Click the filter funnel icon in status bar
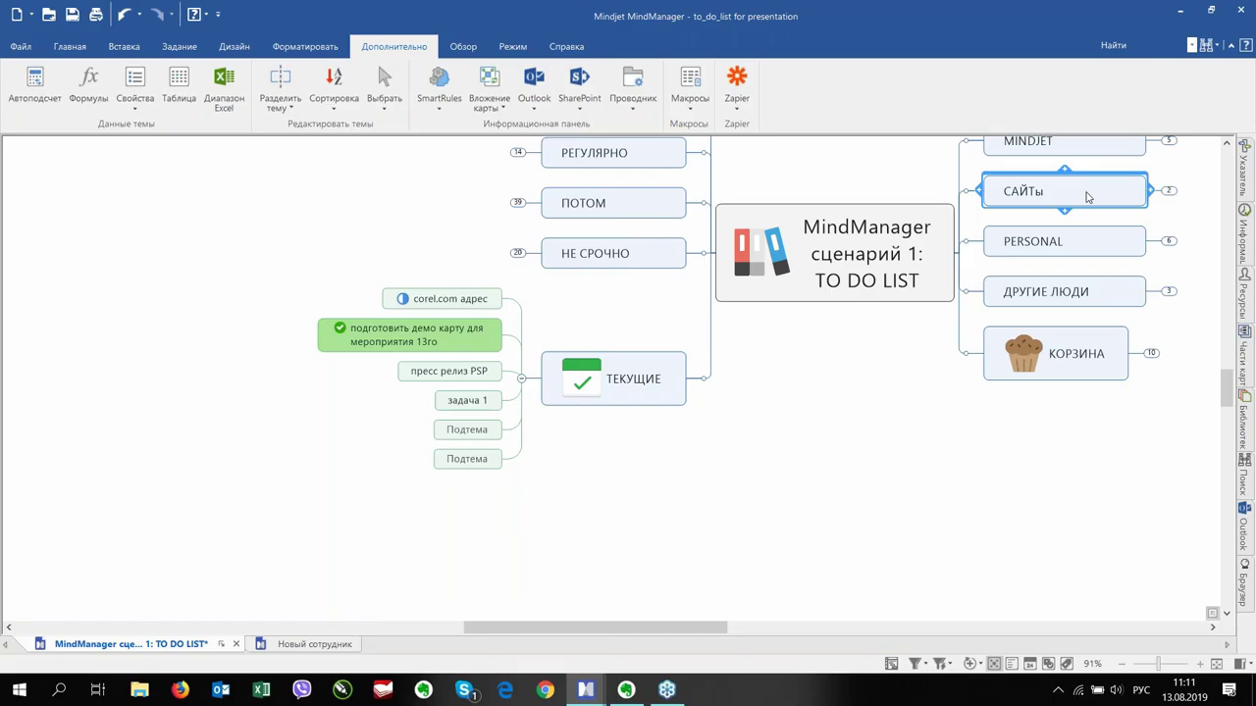 [915, 664]
